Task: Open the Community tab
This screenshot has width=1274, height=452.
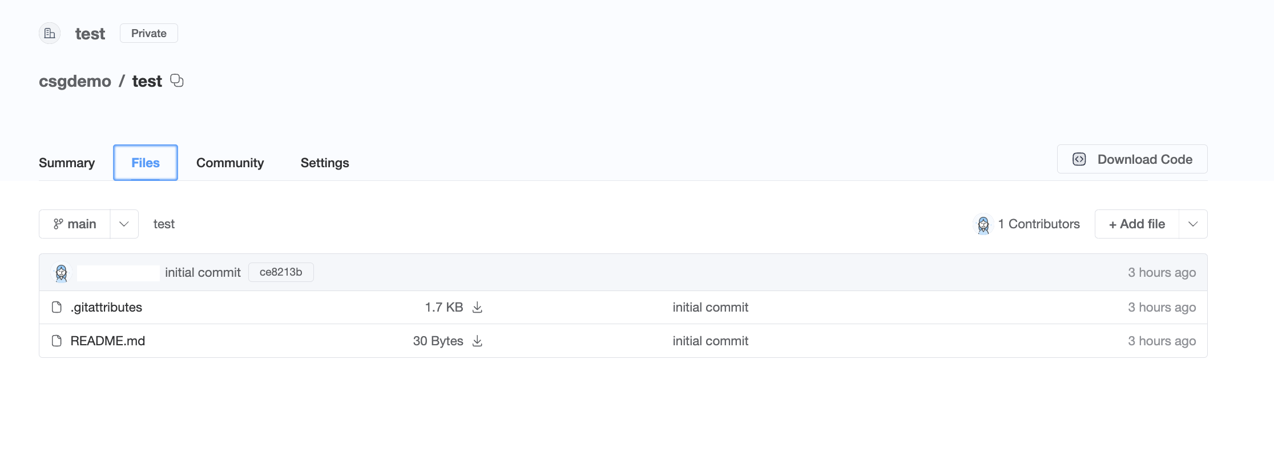Action: (230, 163)
